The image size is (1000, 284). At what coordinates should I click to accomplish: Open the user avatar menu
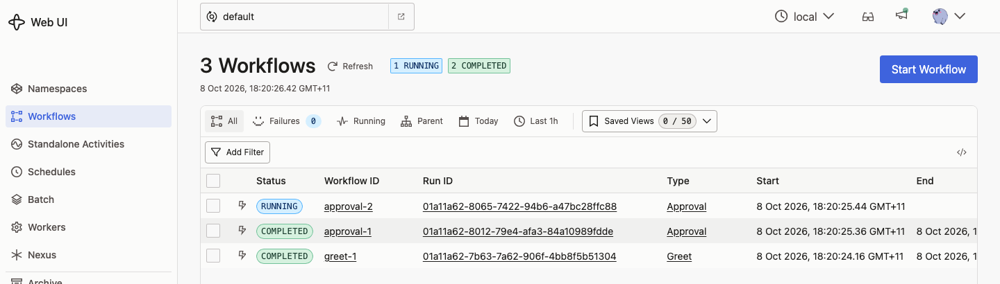tap(949, 17)
